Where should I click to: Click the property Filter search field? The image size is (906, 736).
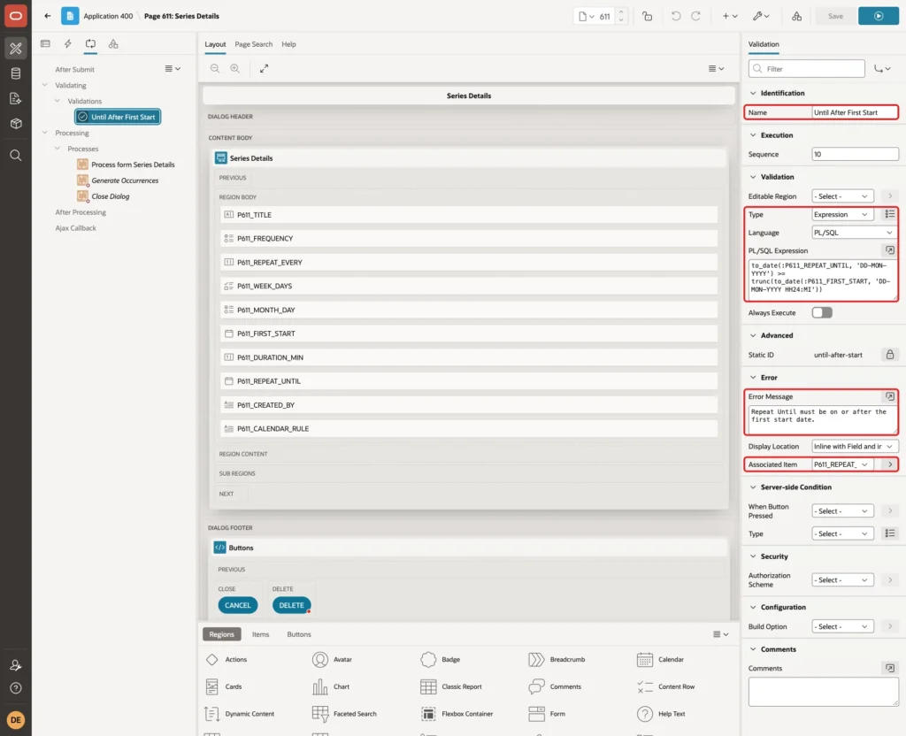(807, 69)
